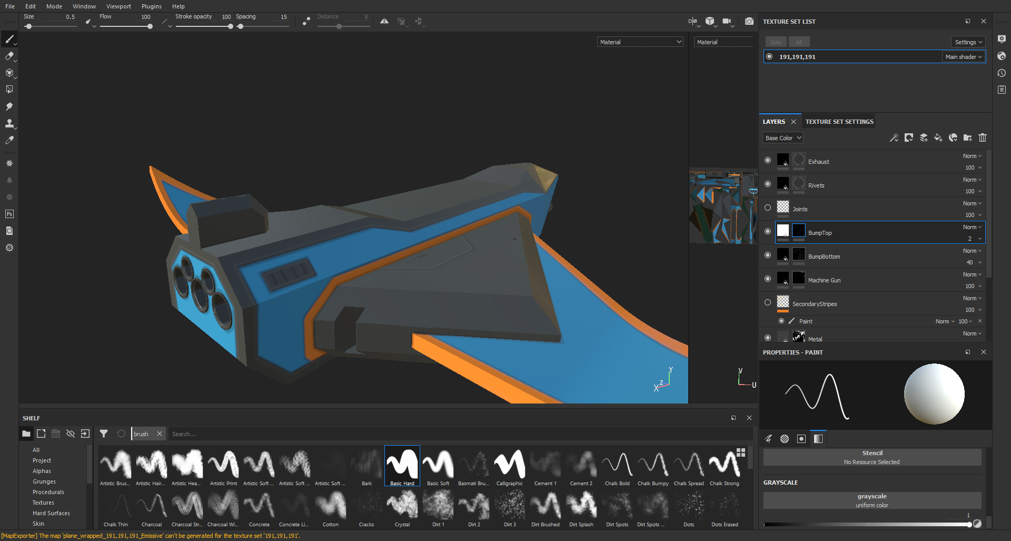Open the Plugins menu
Viewport: 1011px width, 541px height.
(152, 6)
